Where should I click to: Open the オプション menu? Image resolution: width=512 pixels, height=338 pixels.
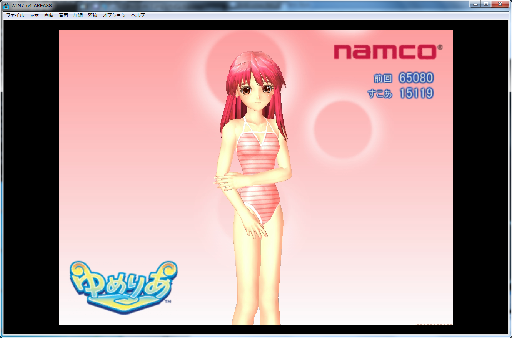[x=114, y=15]
